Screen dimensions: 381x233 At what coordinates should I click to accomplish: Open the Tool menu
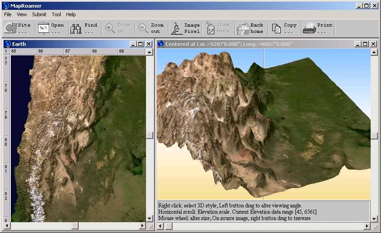click(x=56, y=14)
